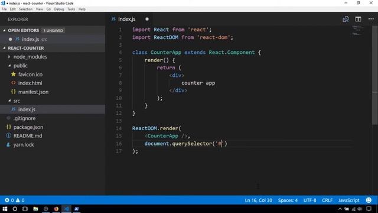This screenshot has height=213, width=378.
Task: Open Firefox from the taskbar
Action: click(56, 209)
